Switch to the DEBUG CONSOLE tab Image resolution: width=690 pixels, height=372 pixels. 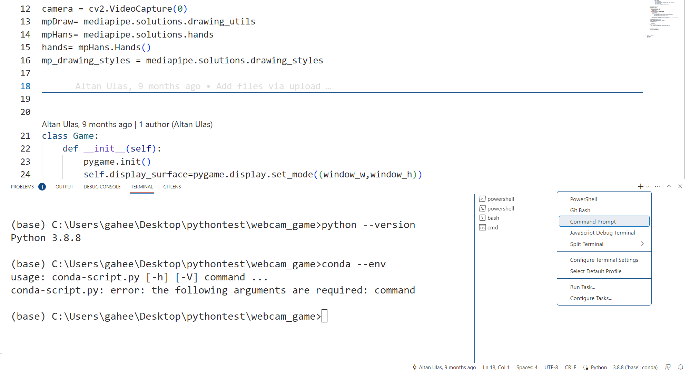click(x=102, y=187)
